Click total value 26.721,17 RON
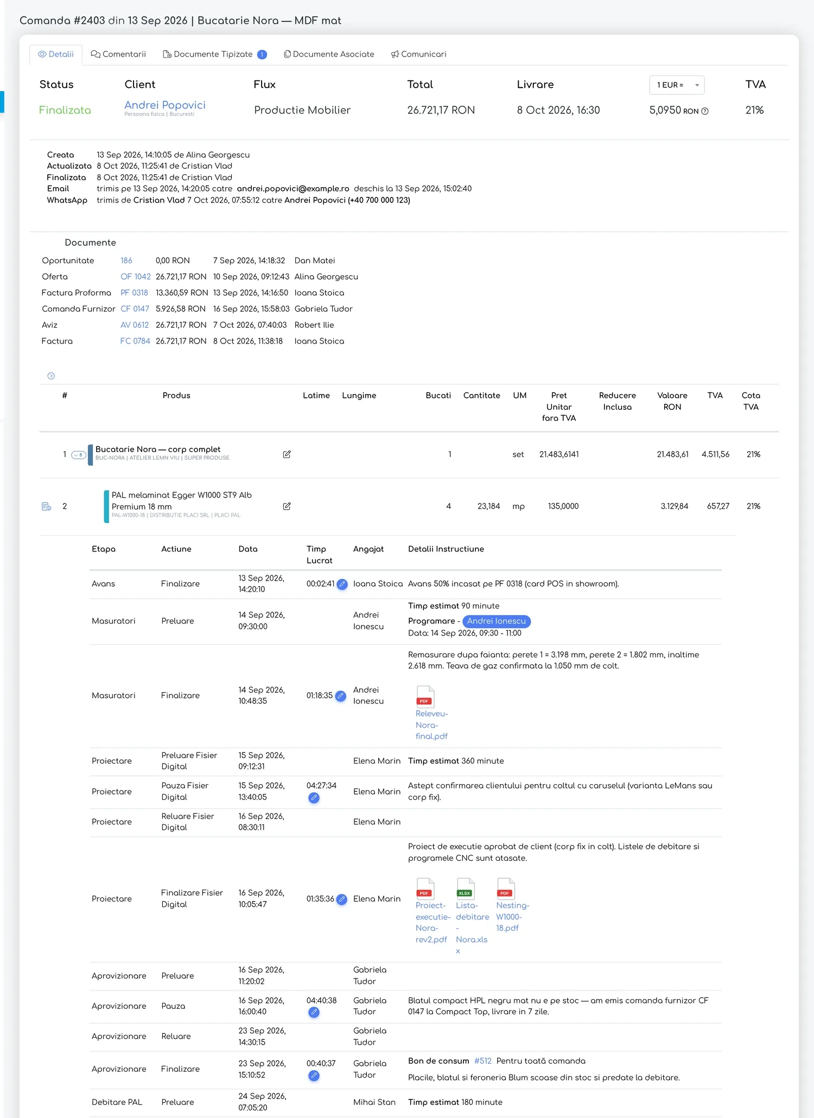This screenshot has height=1118, width=814. 441,110
